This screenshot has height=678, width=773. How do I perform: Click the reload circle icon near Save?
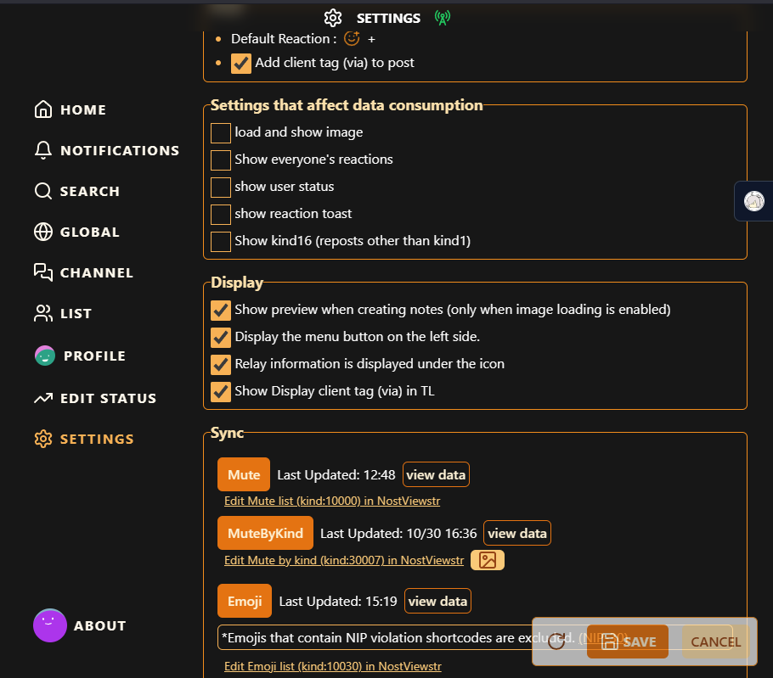(556, 641)
